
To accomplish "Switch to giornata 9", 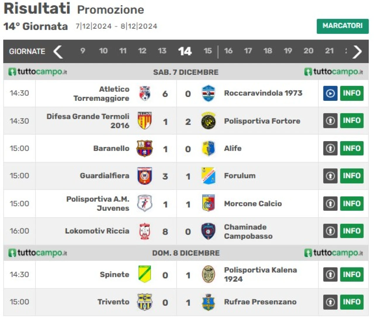I will click(83, 51).
